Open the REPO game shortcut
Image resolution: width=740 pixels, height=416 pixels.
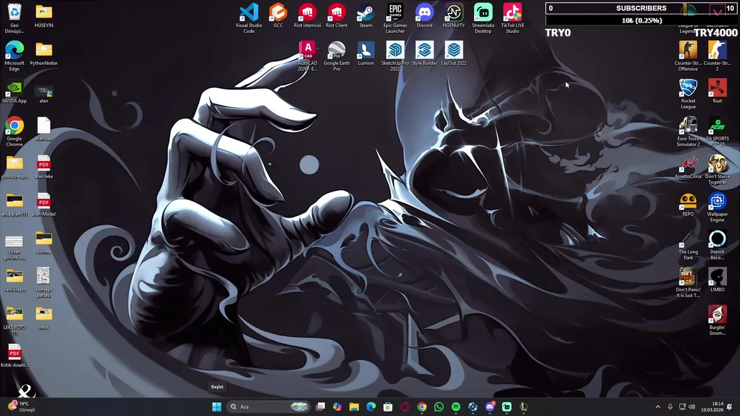(x=688, y=205)
